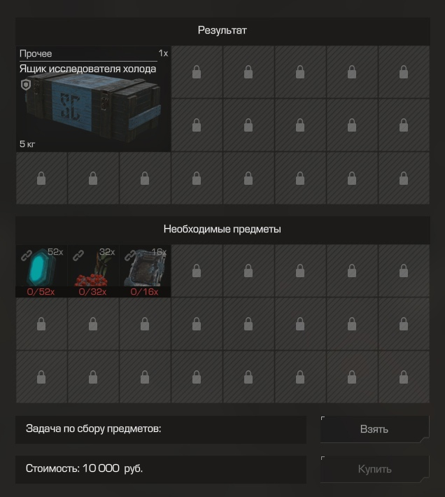This screenshot has width=445, height=497.
Task: Click the link chain icon on frozen device
Action: [130, 255]
